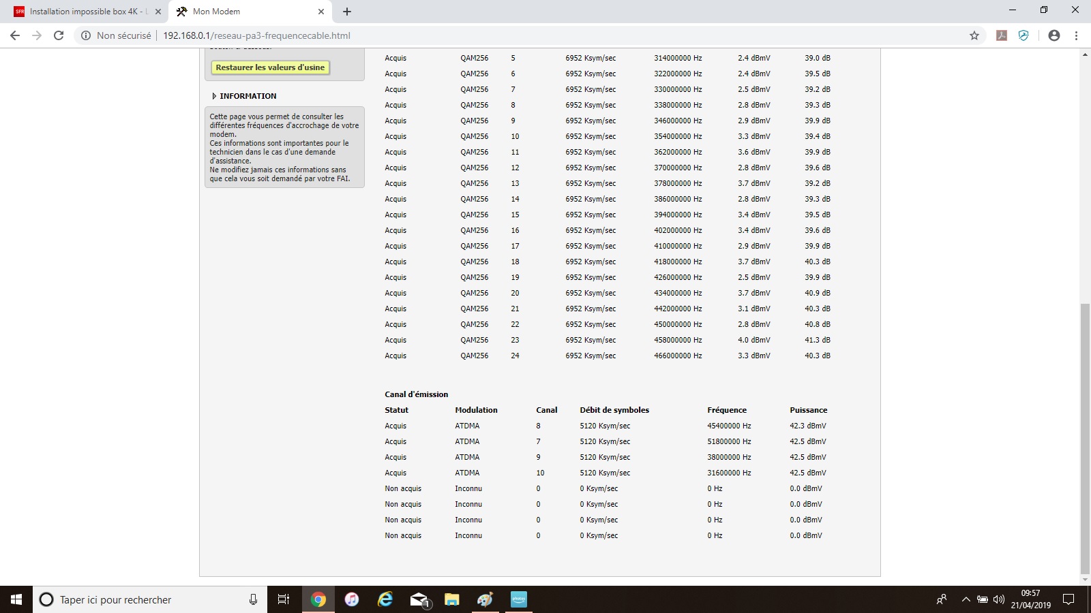
Task: Open the Chrome three-dot menu
Action: [x=1077, y=35]
